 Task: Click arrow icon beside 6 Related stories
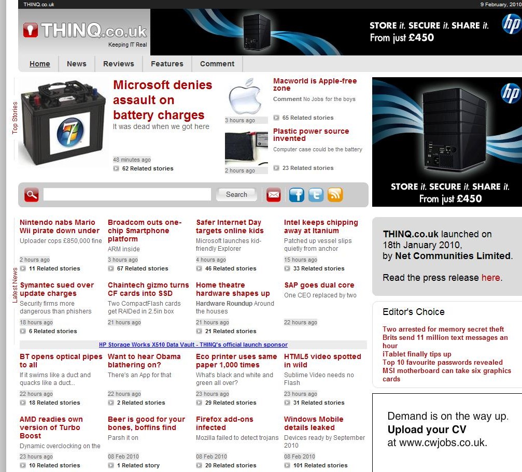click(x=23, y=331)
